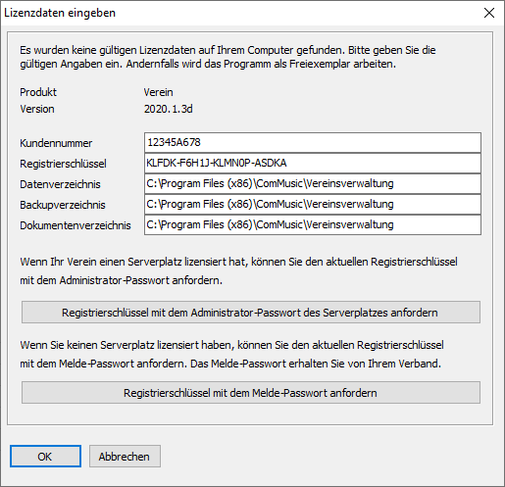
Task: Click into the Registrierschlüssel text field
Action: (313, 163)
